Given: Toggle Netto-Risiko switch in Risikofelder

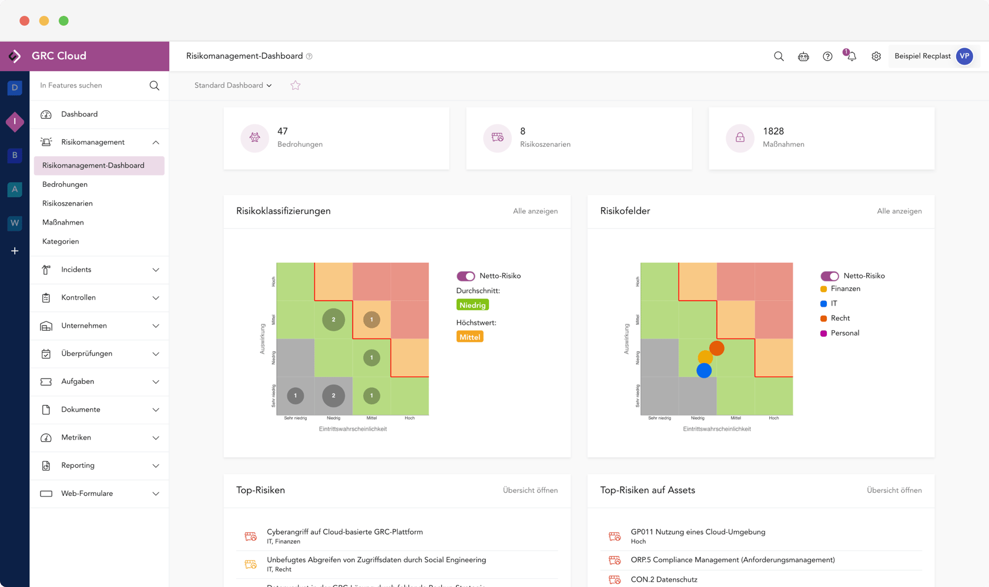Looking at the screenshot, I should pos(830,276).
